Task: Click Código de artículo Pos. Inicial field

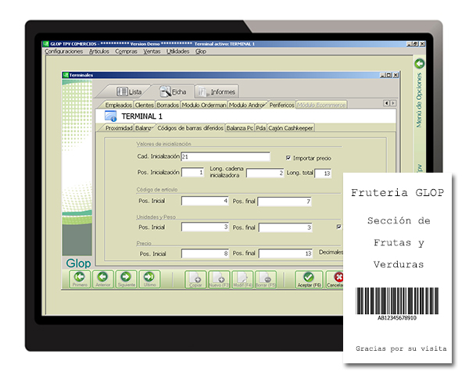Action: point(205,201)
